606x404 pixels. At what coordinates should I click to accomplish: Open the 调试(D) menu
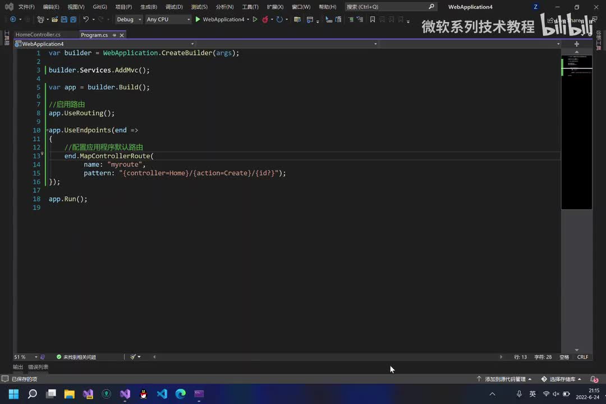(174, 7)
